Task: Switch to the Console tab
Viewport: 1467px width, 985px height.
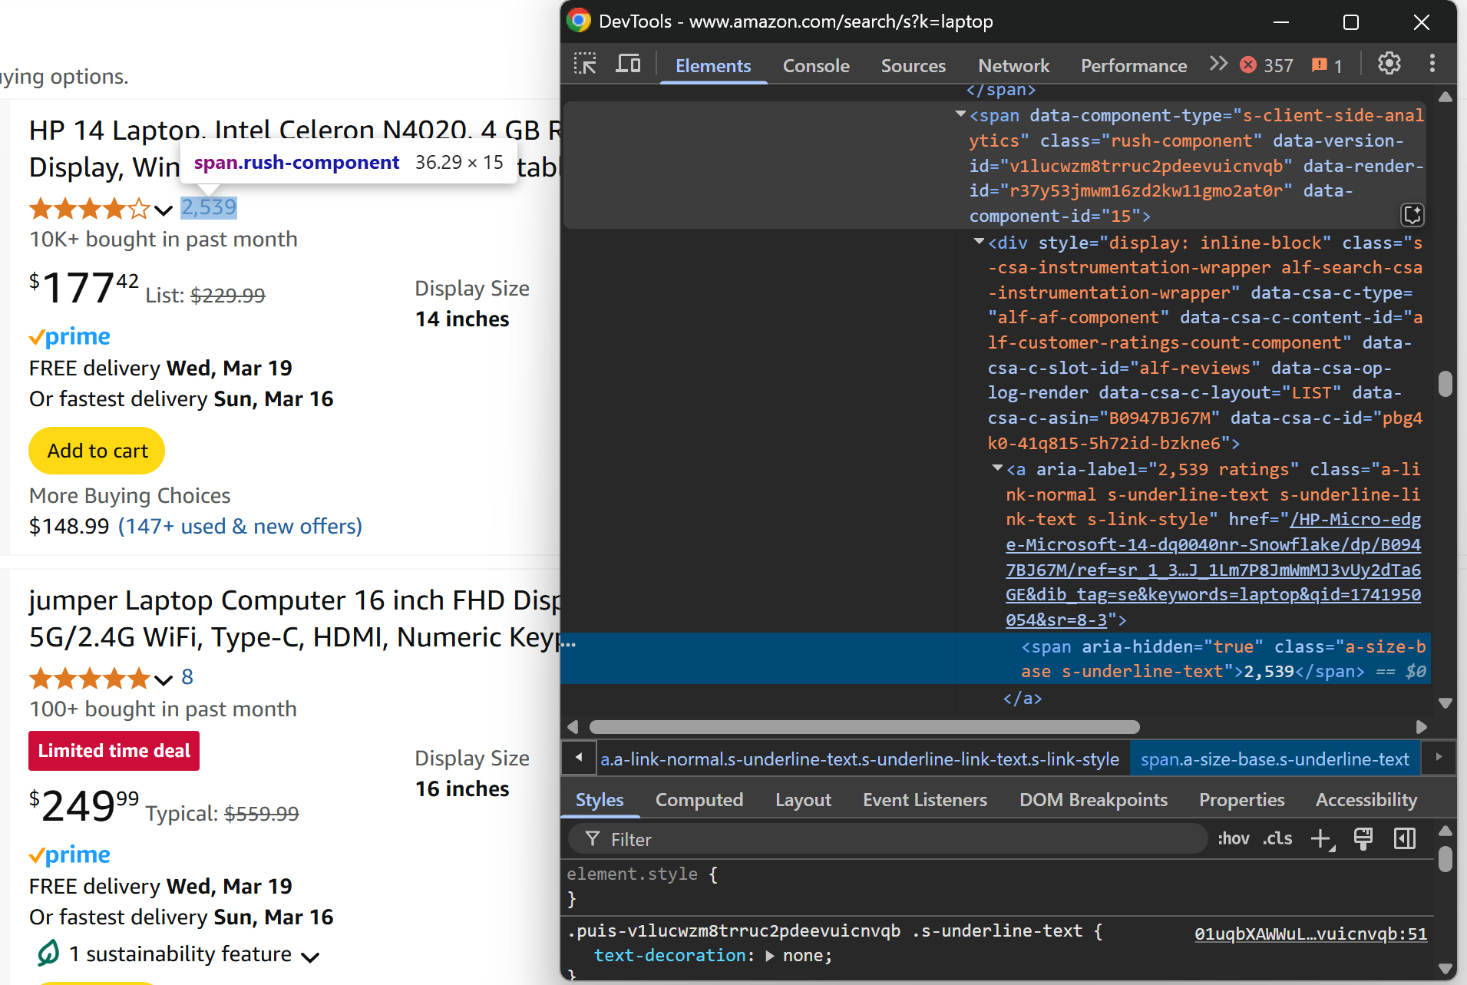Action: (x=816, y=66)
